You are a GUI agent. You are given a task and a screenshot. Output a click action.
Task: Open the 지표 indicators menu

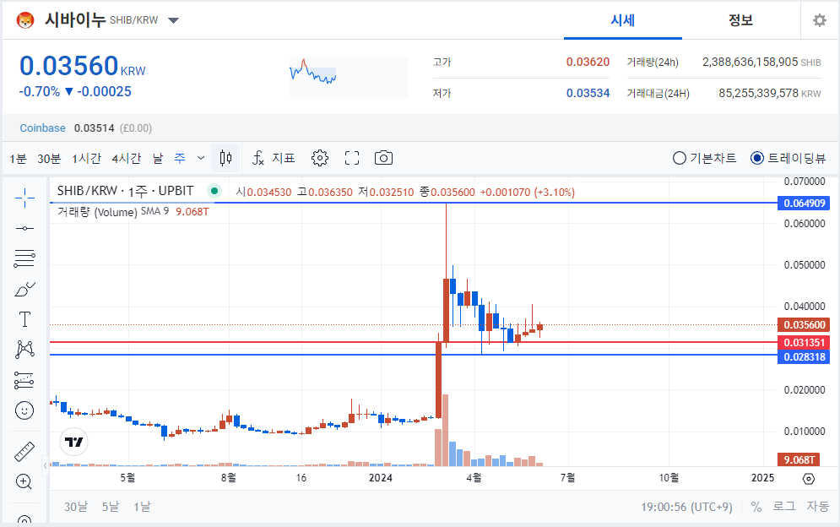(x=274, y=158)
